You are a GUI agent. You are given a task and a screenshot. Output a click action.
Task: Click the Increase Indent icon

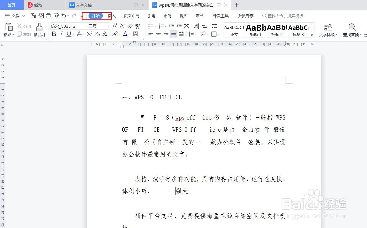pyautogui.click(x=179, y=26)
